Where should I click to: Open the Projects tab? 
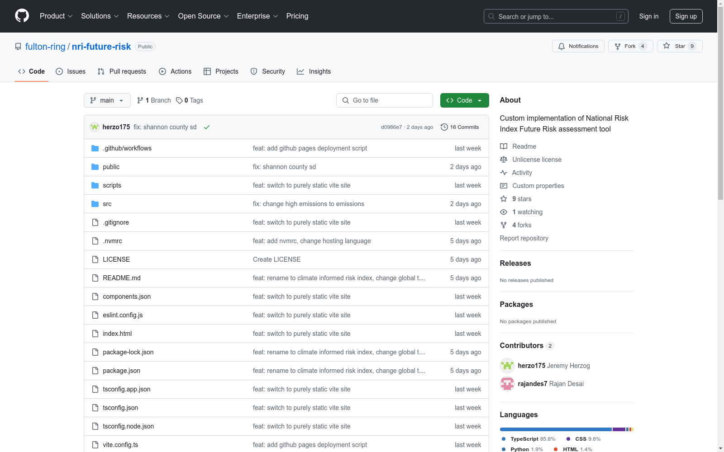(x=221, y=71)
